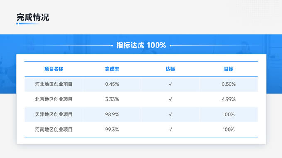Click the 完成情况 slide title
282x158 pixels.
[x=33, y=17]
